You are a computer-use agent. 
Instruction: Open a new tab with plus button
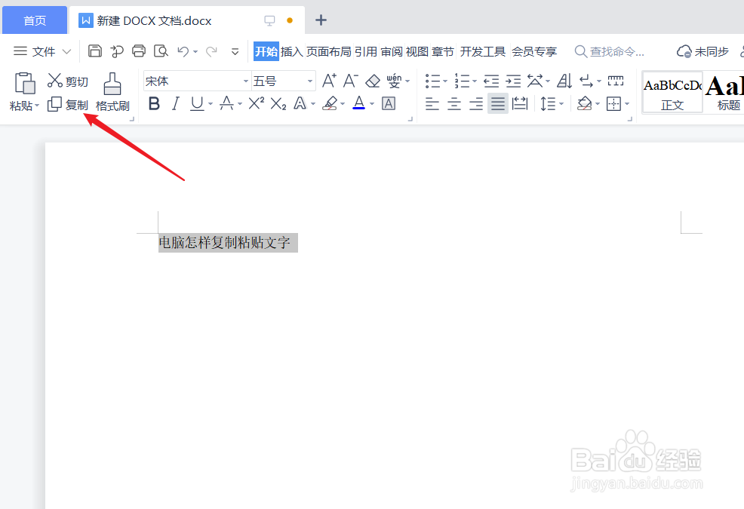321,20
